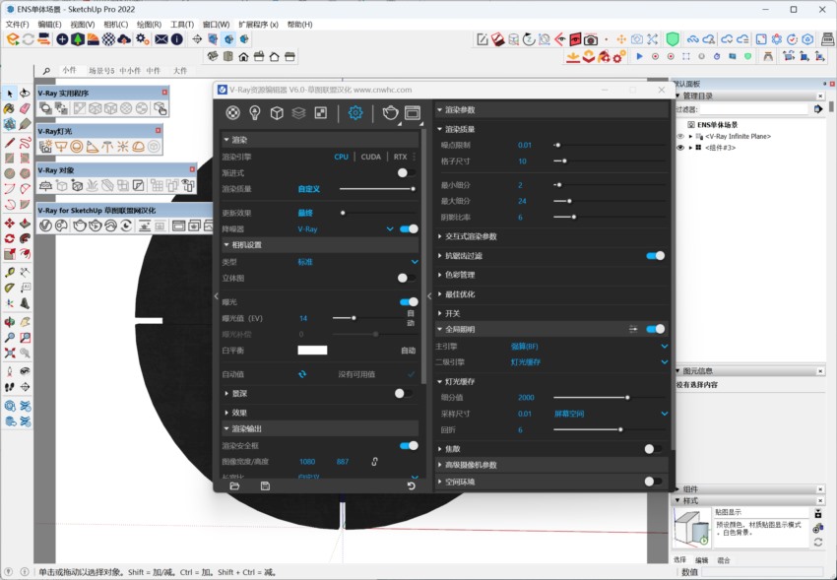Open the Geometry tab in V-Ray editor

click(277, 112)
